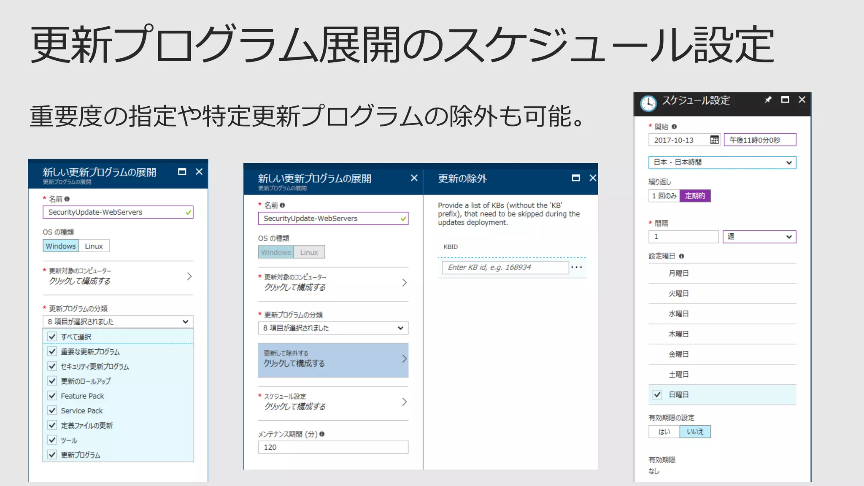Click the 名前 info icon in left panel
864x486 pixels.
67,199
